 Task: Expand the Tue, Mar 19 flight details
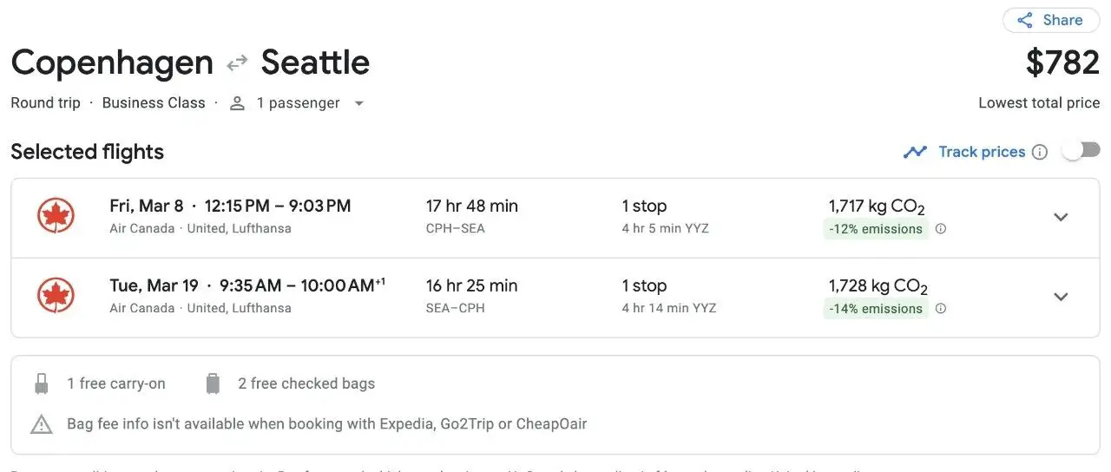click(1061, 297)
